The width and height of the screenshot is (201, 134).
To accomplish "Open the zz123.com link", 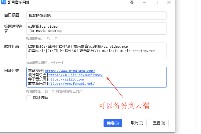I will (66, 79).
